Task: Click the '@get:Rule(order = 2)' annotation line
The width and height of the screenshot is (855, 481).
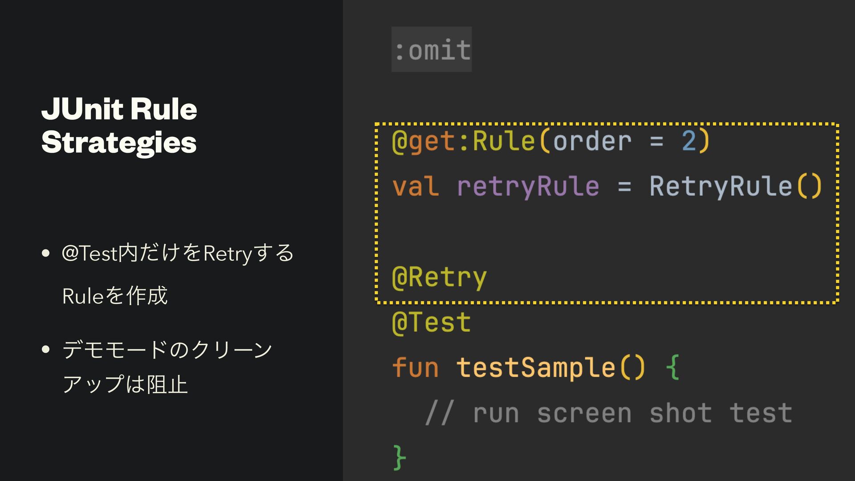Action: (551, 142)
